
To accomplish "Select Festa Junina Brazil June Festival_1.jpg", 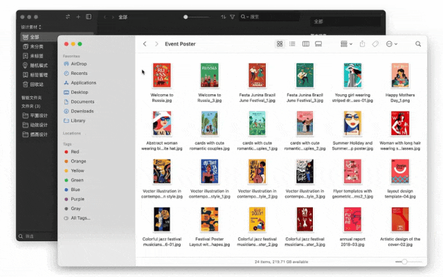I will [x=257, y=75].
